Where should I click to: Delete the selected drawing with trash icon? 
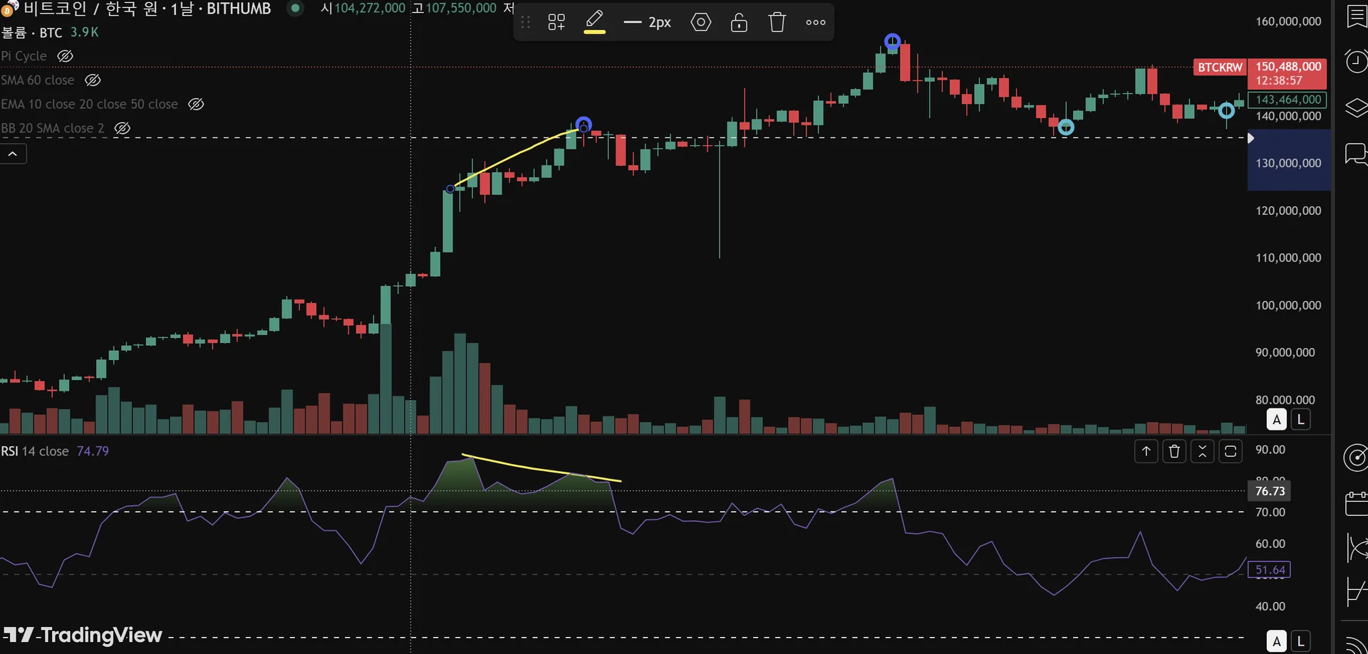click(777, 22)
